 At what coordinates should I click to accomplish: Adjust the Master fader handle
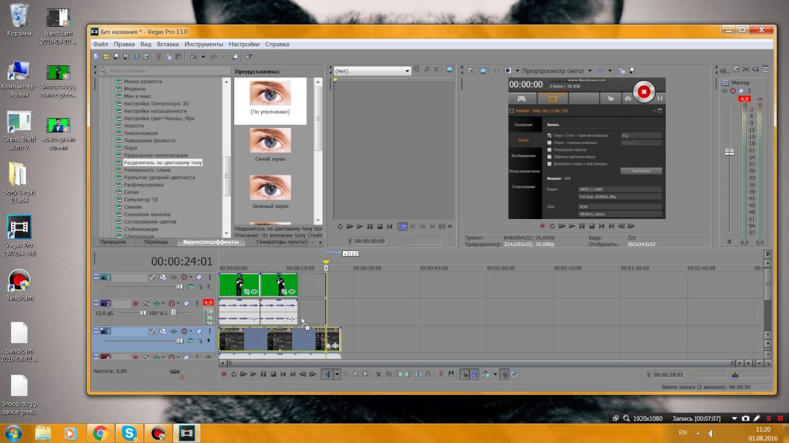point(730,152)
